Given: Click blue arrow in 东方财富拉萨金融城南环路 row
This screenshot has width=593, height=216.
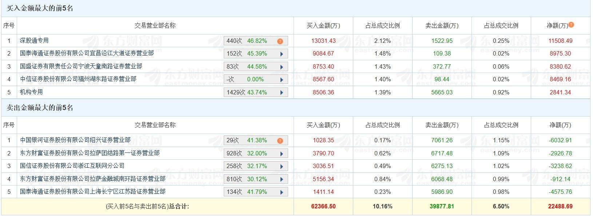Looking at the screenshot, I should pyautogui.click(x=282, y=179).
